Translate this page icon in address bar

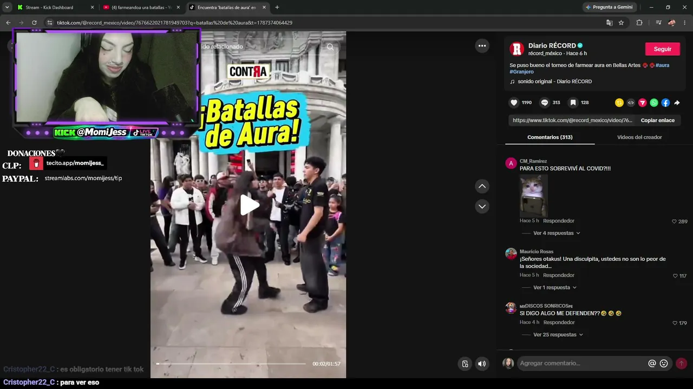pyautogui.click(x=610, y=23)
